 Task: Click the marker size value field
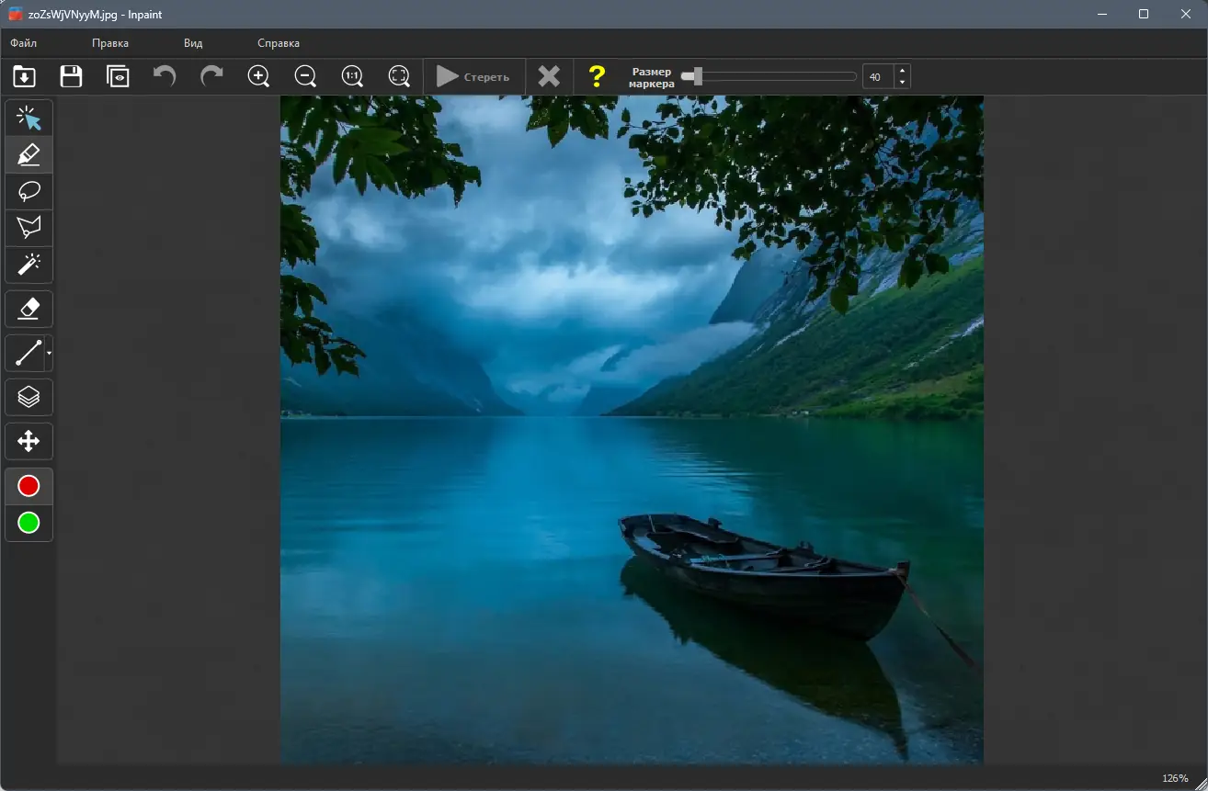pos(878,77)
